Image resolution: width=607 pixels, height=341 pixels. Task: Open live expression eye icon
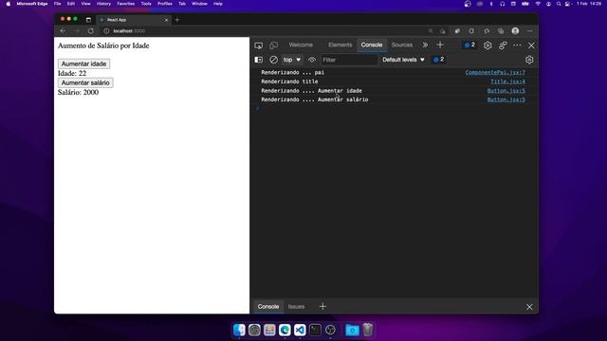click(x=312, y=60)
